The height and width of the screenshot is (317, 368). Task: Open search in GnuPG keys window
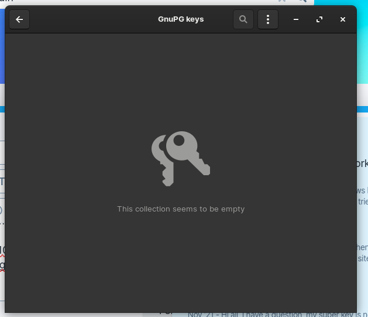pos(243,19)
